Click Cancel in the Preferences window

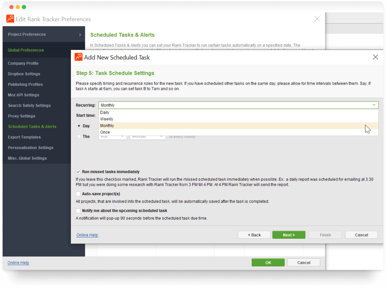coord(303,263)
